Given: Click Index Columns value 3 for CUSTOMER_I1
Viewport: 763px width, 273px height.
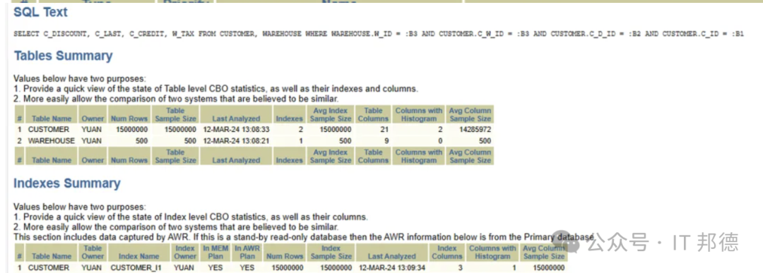Looking at the screenshot, I should 461,267.
